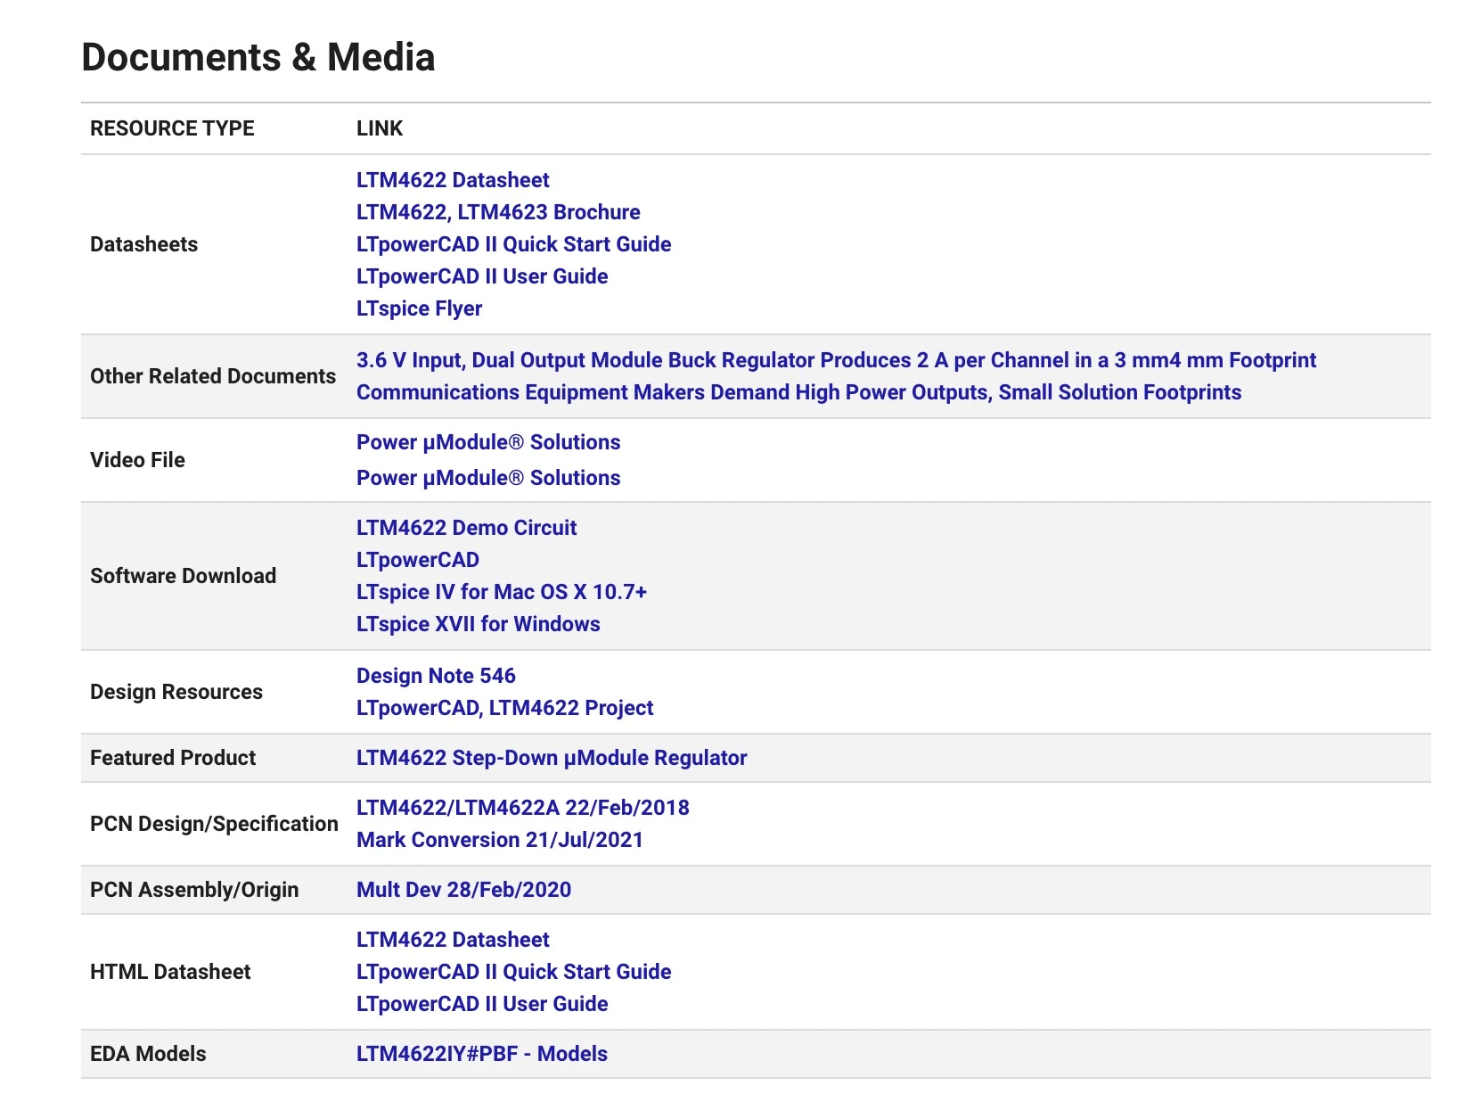Select the Other Related Documents label
This screenshot has width=1465, height=1118.
[213, 376]
